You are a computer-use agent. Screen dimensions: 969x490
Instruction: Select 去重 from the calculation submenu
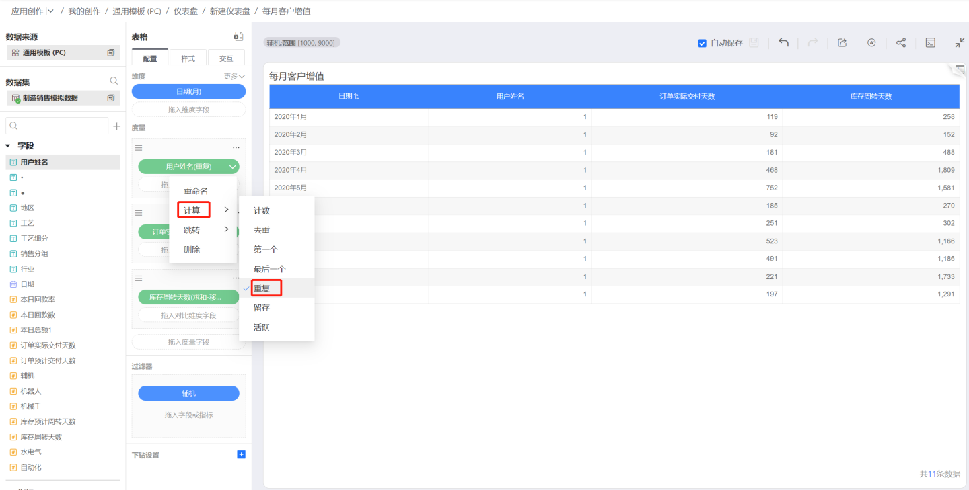262,230
